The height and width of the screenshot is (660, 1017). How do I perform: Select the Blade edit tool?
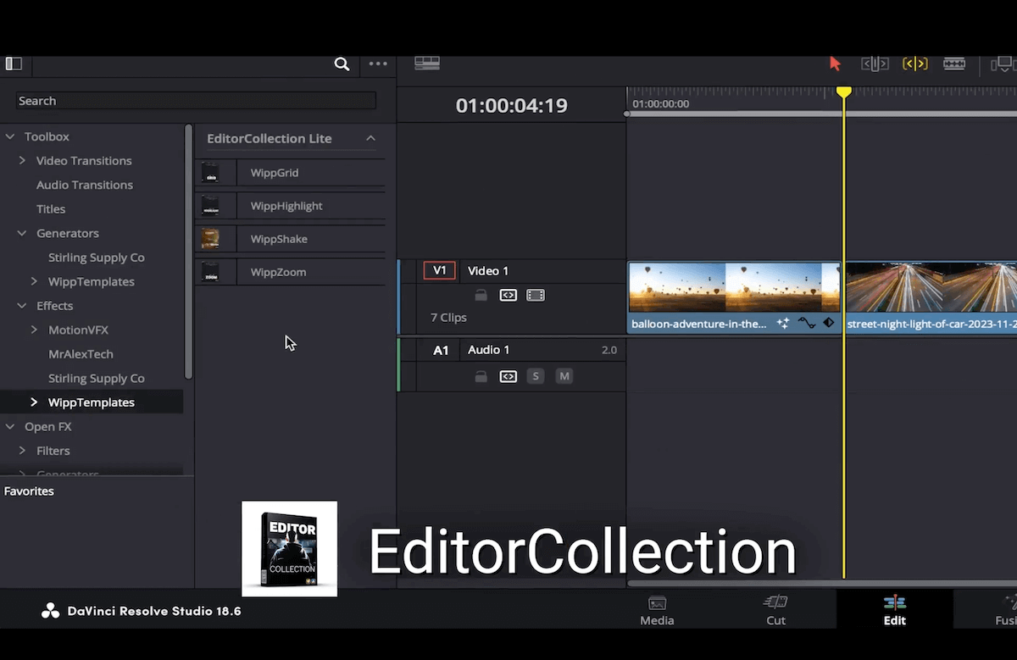[954, 64]
